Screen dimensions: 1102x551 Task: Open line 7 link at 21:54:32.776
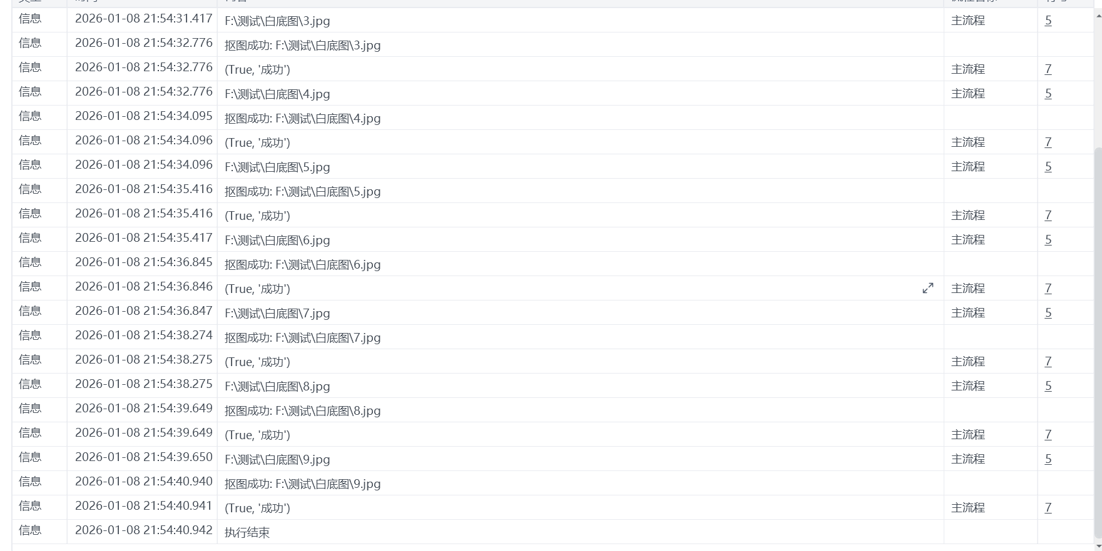(1048, 69)
